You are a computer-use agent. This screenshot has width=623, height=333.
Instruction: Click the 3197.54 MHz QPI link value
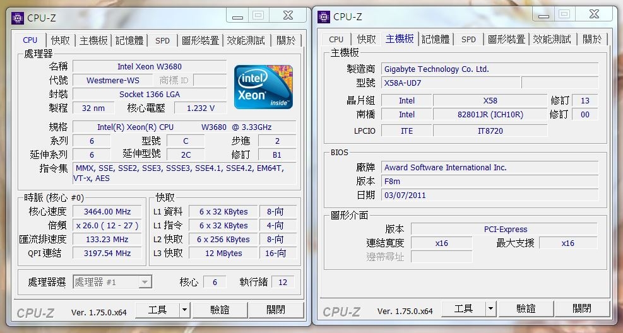click(x=107, y=254)
